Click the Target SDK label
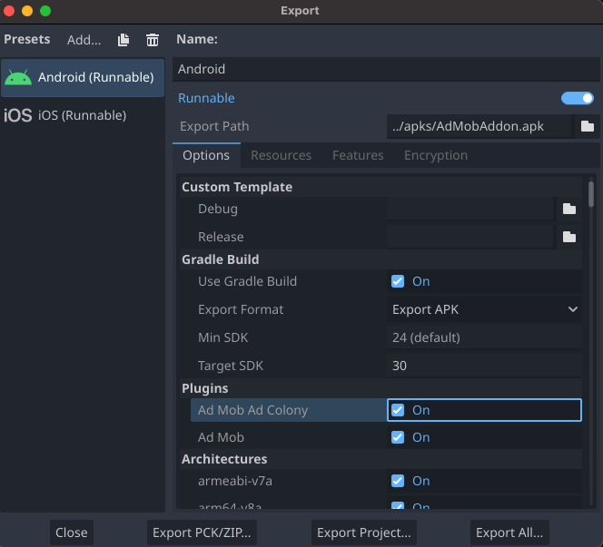Viewport: 603px width, 547px height. click(231, 366)
